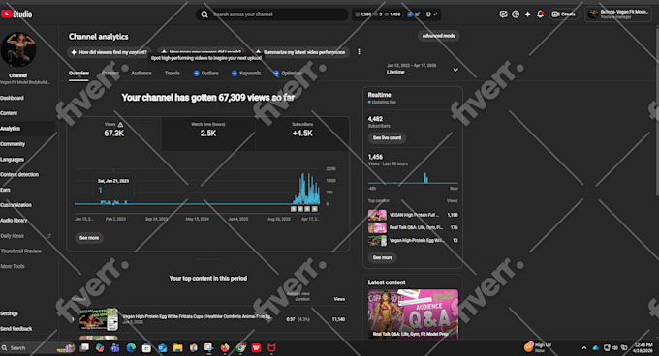This screenshot has height=356, width=659.
Task: Open the Belinda Vegan Fit Model account switcher
Action: (x=618, y=15)
